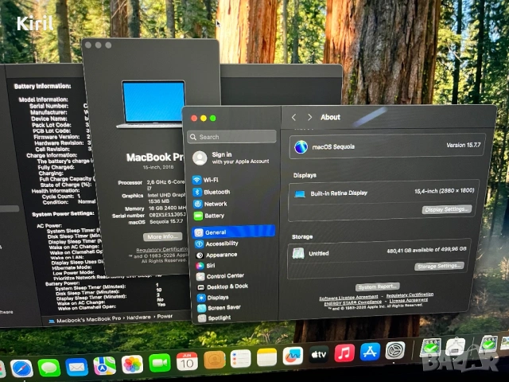Open Safari from the Dock
The width and height of the screenshot is (509, 382).
tap(21, 369)
